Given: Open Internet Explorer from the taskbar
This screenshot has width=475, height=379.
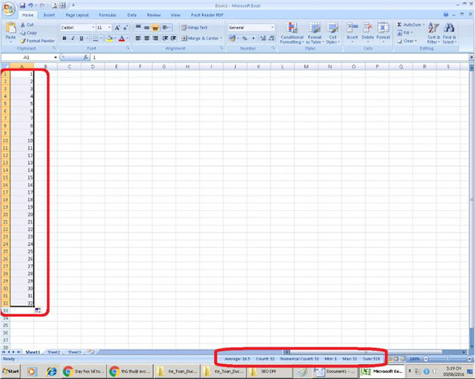Looking at the screenshot, I should pos(52,371).
